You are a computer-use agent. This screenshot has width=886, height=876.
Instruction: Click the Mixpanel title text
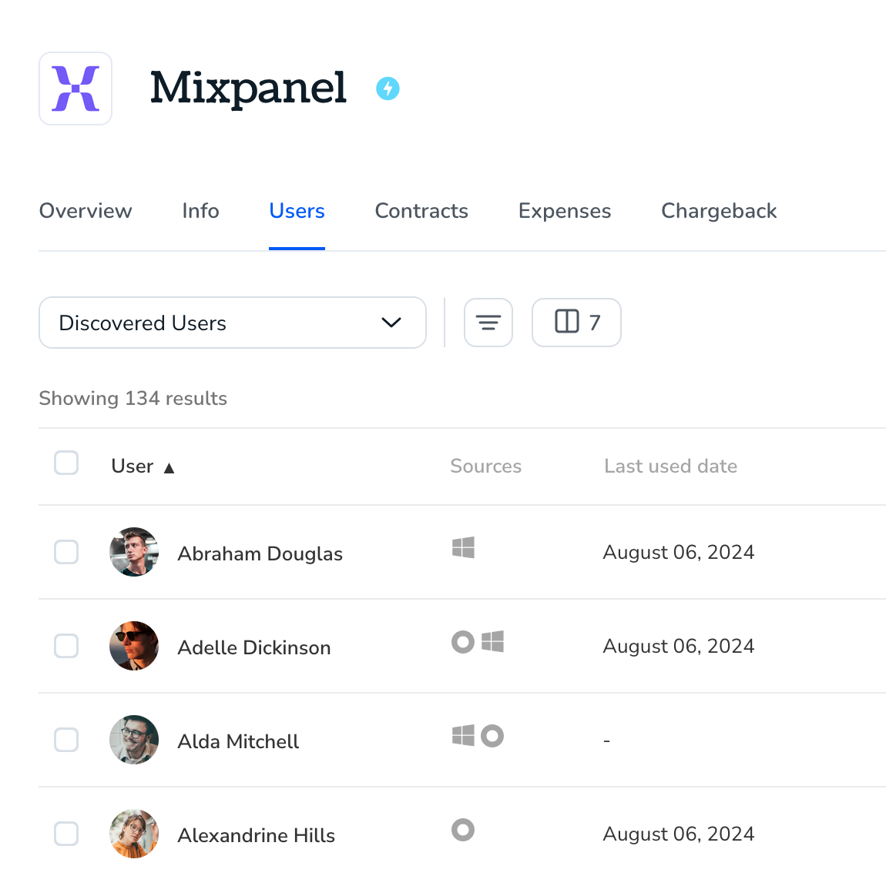[x=248, y=89]
